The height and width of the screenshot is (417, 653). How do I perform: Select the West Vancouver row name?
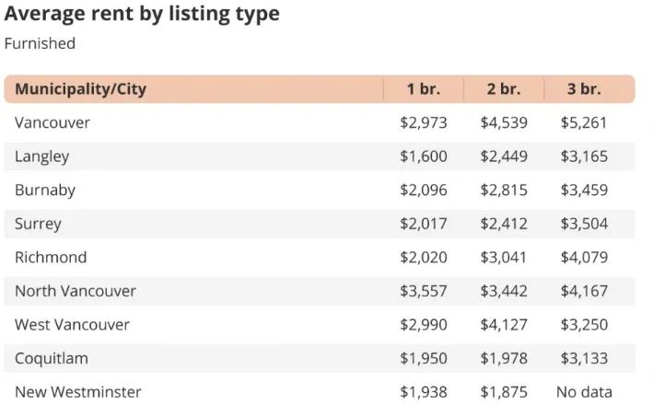pos(72,325)
